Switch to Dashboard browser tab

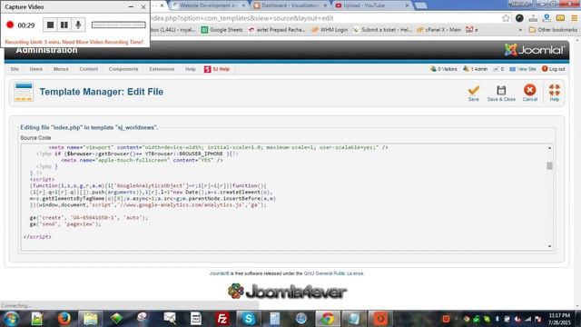[x=290, y=5]
